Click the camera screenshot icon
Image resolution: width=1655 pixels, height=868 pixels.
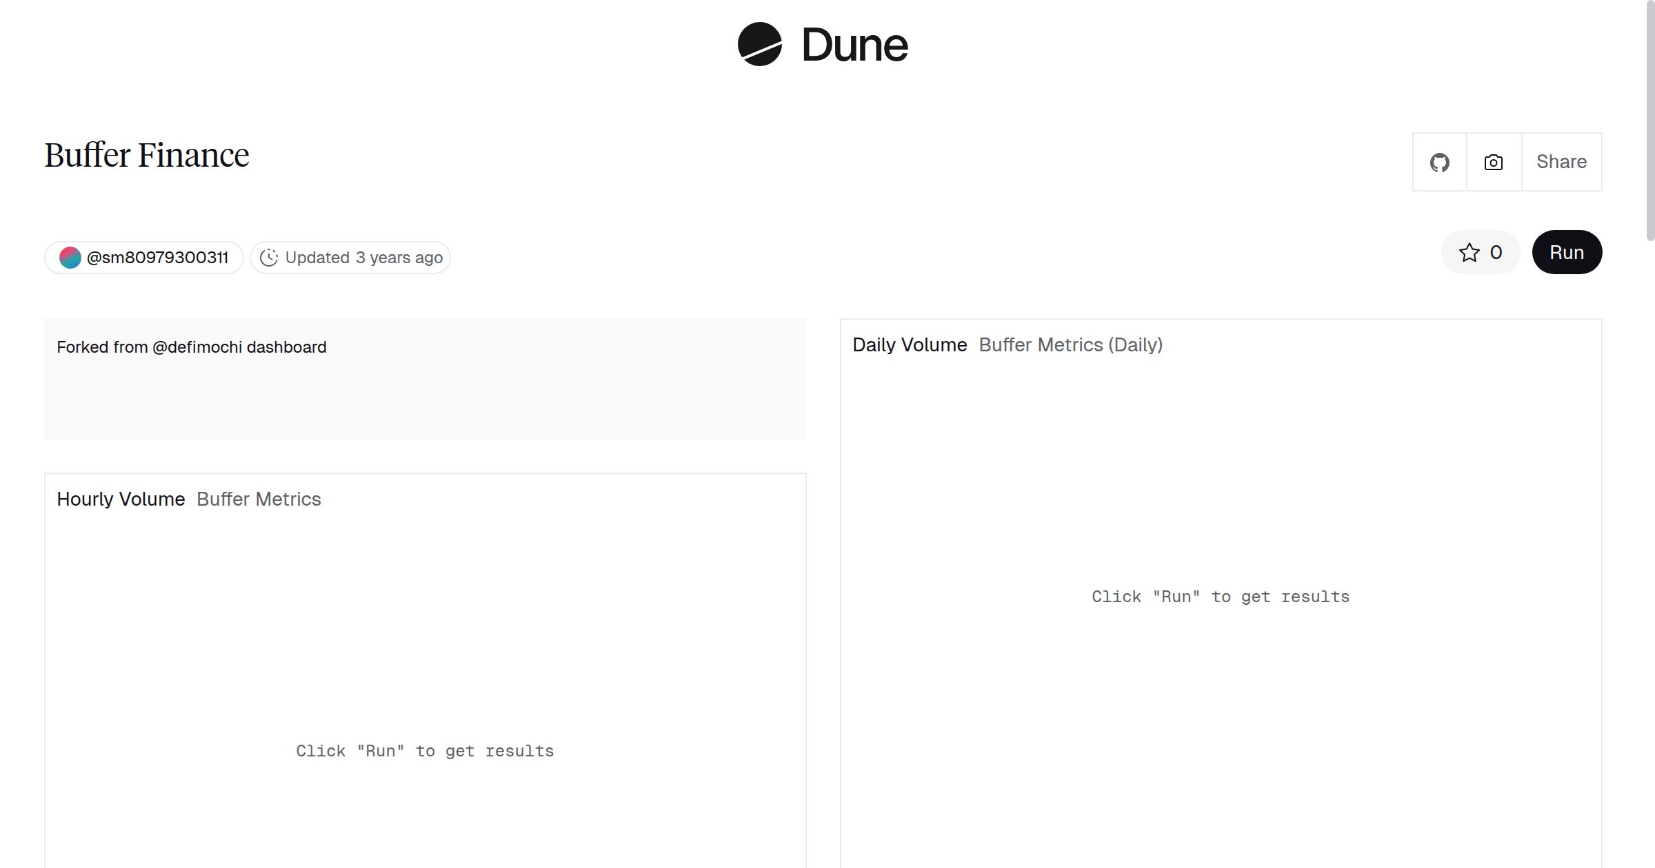[1493, 162]
